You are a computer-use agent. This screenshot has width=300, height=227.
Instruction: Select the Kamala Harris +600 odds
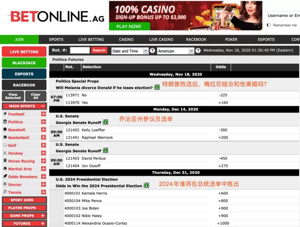[x=223, y=193]
